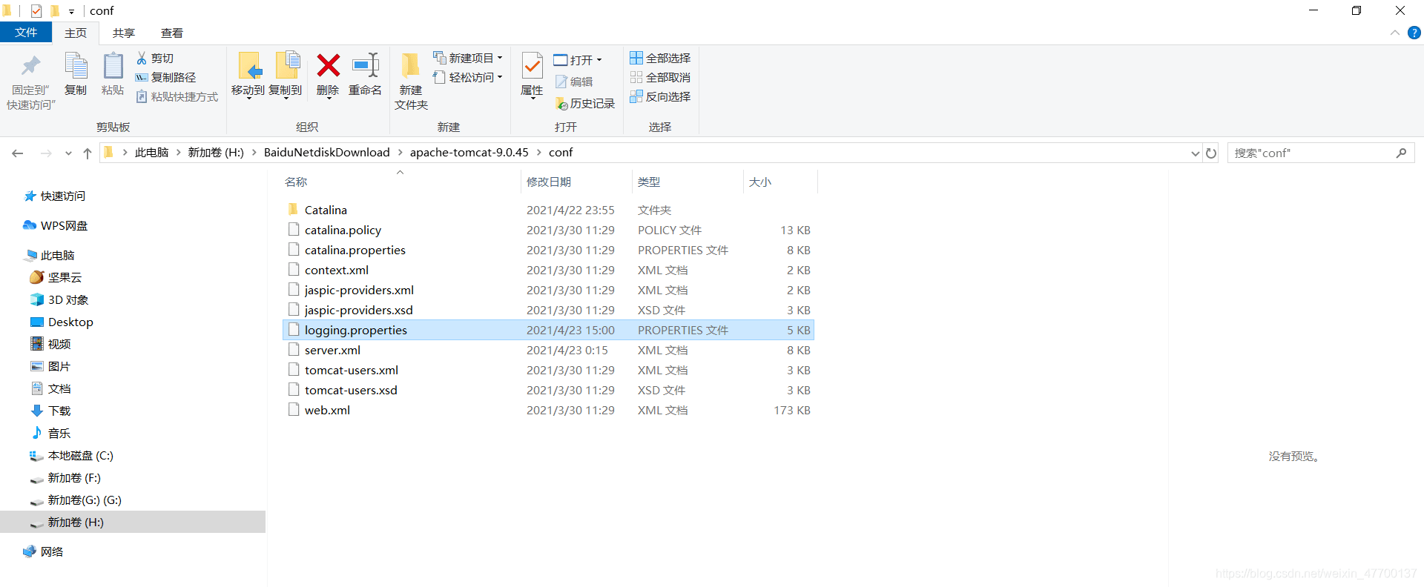Image resolution: width=1424 pixels, height=587 pixels.
Task: Click the Help question mark icon
Action: (x=1414, y=33)
